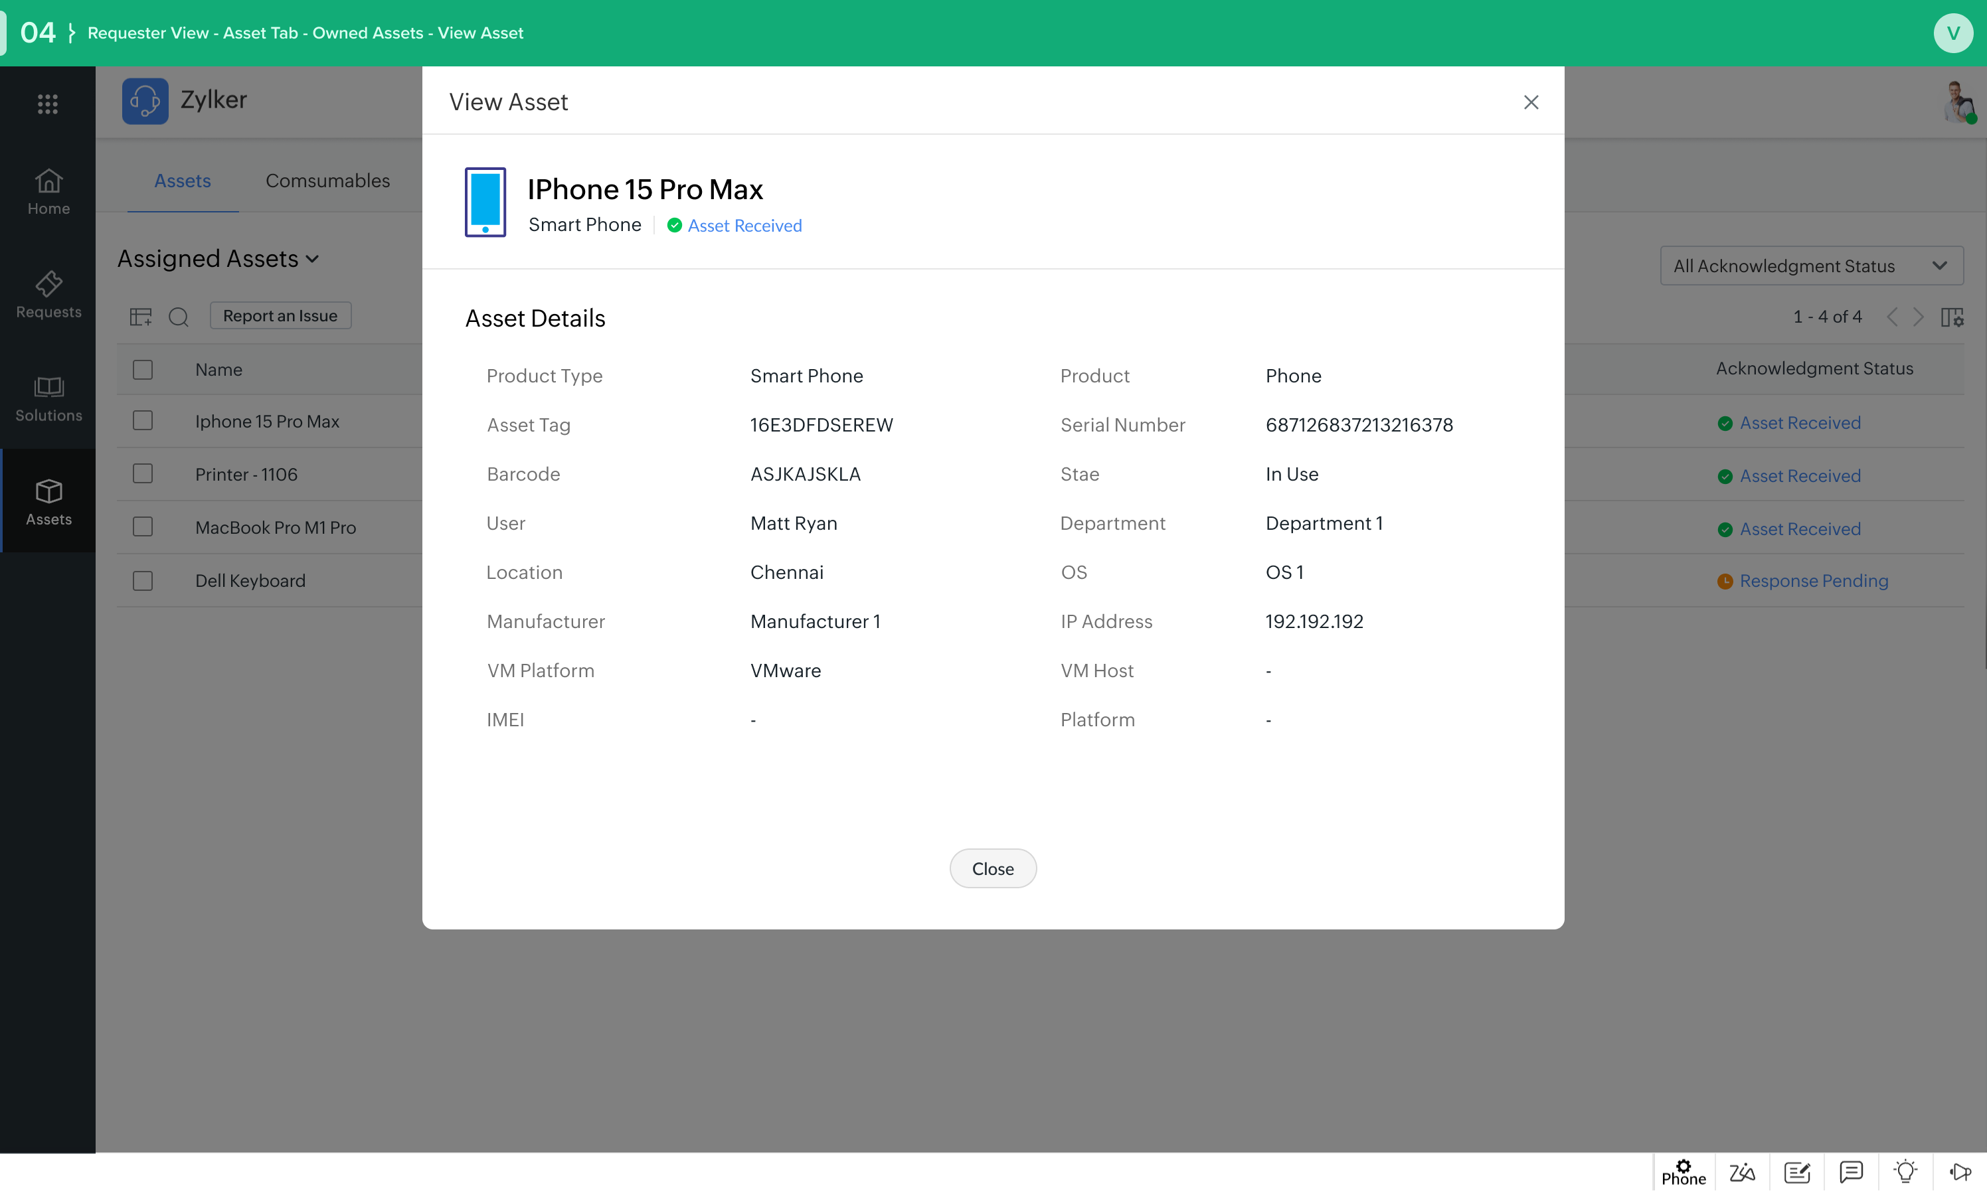Click the lightbulb tips icon

(1905, 1172)
